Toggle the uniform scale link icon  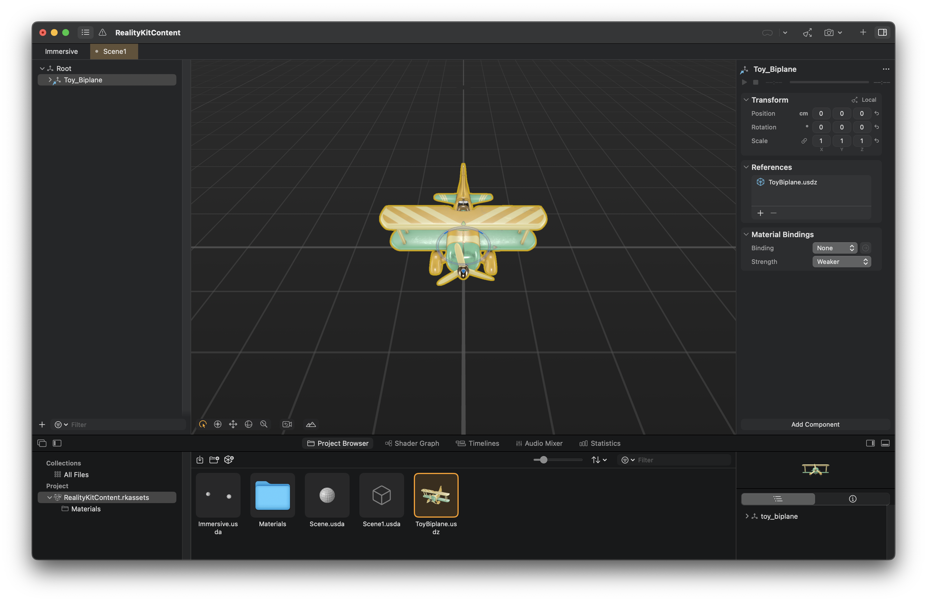804,141
